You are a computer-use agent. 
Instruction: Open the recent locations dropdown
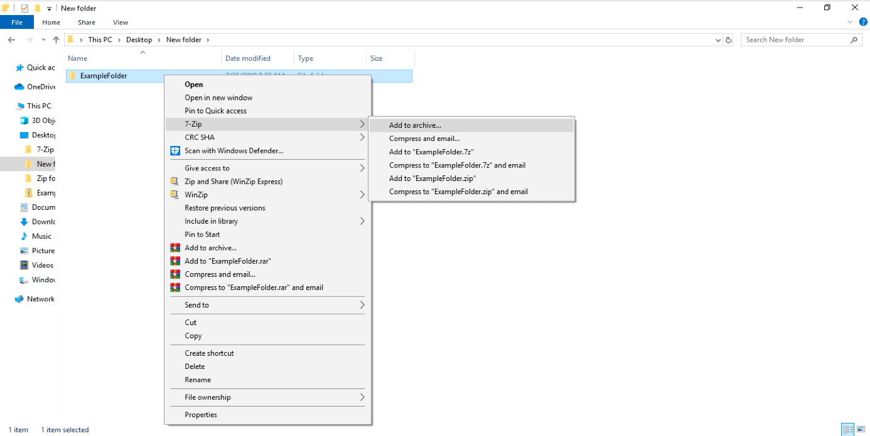pos(43,40)
